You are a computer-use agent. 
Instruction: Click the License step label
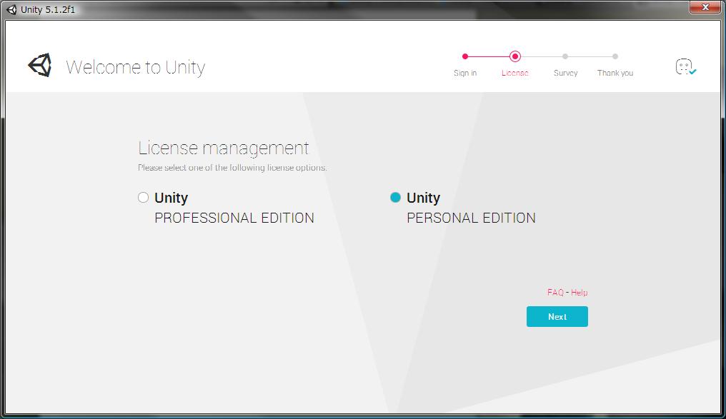(515, 73)
